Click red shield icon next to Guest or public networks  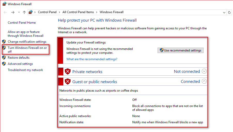pyautogui.click(x=68, y=82)
